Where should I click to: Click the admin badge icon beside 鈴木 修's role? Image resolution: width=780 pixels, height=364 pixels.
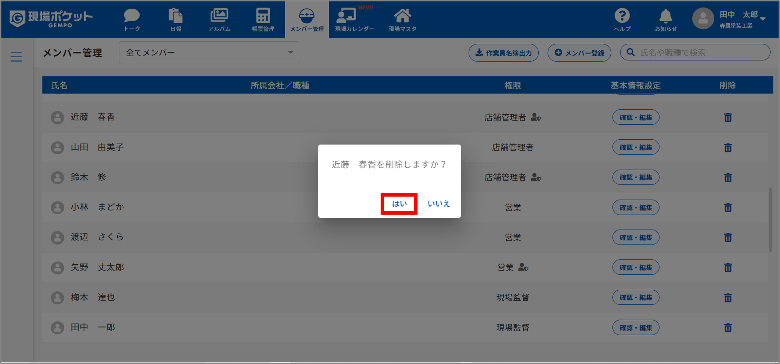(536, 177)
